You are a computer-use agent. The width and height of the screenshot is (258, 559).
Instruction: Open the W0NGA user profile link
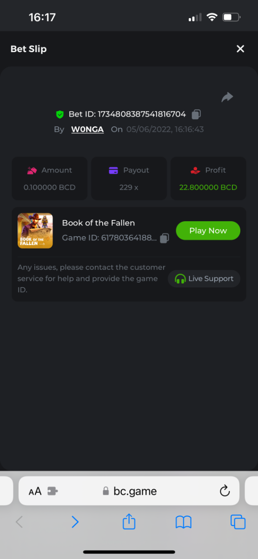(87, 130)
